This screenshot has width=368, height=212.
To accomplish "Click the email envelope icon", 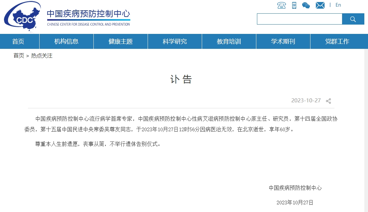I will coord(320,5).
